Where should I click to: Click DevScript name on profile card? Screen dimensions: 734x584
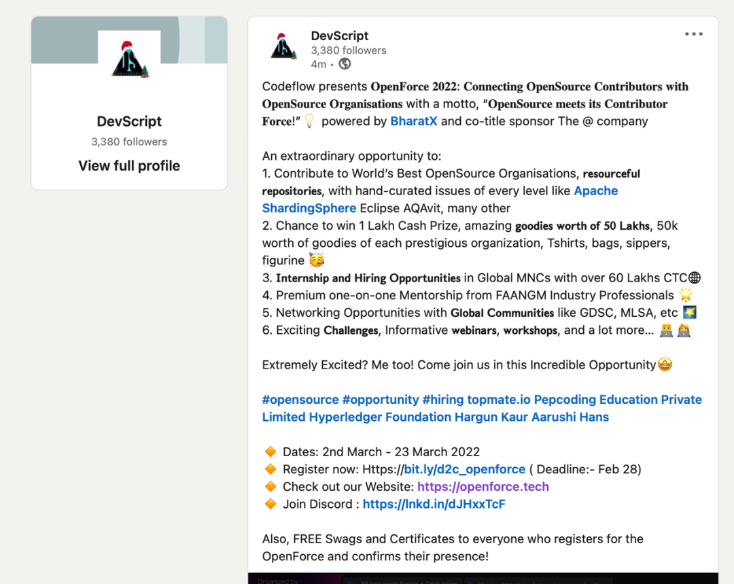click(129, 121)
